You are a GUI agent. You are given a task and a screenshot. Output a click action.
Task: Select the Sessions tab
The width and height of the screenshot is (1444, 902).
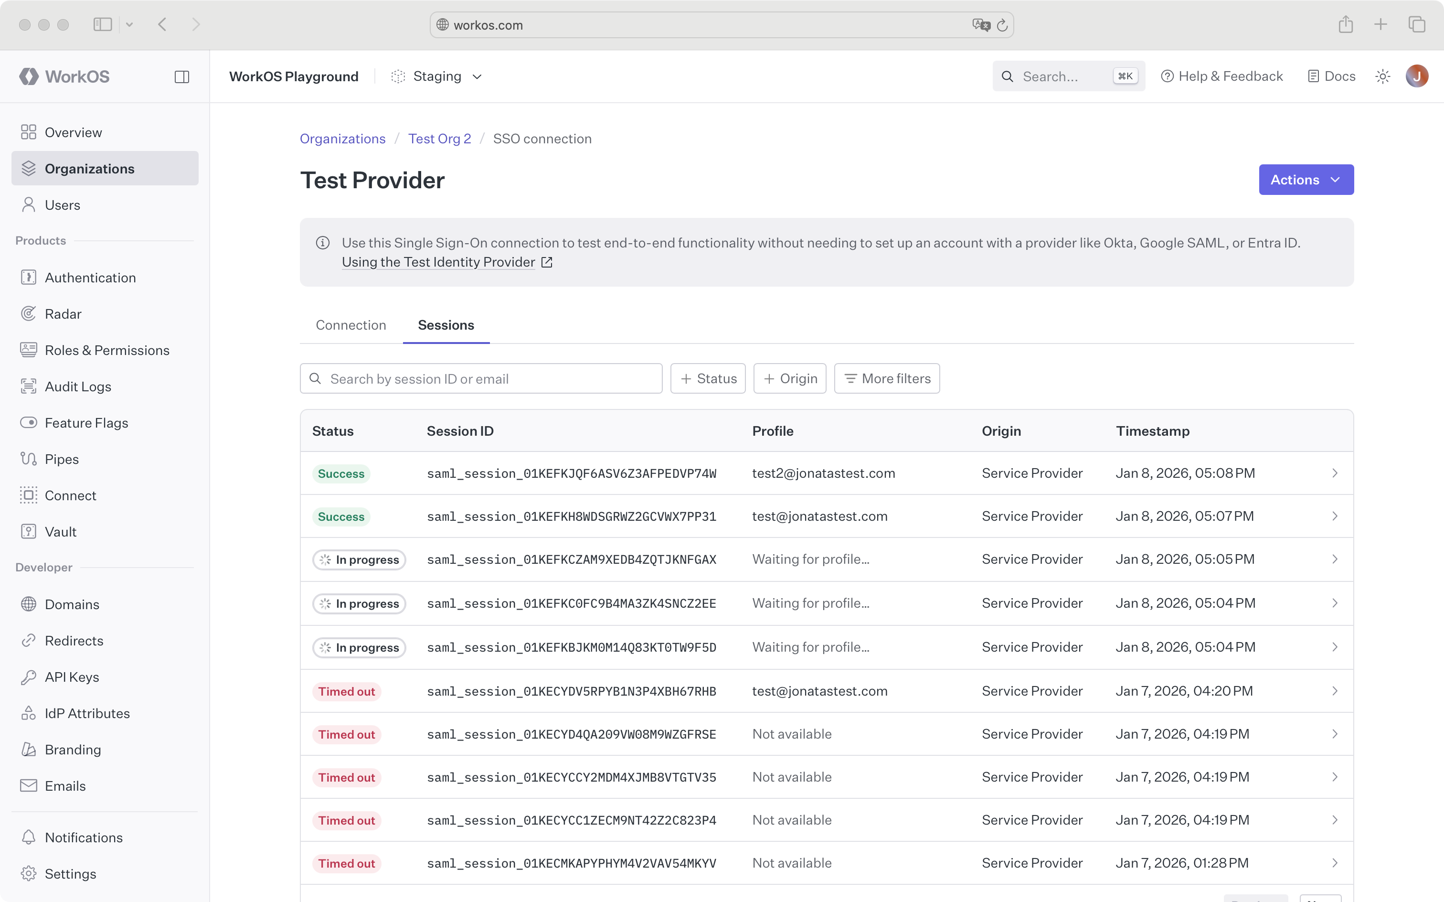click(446, 325)
